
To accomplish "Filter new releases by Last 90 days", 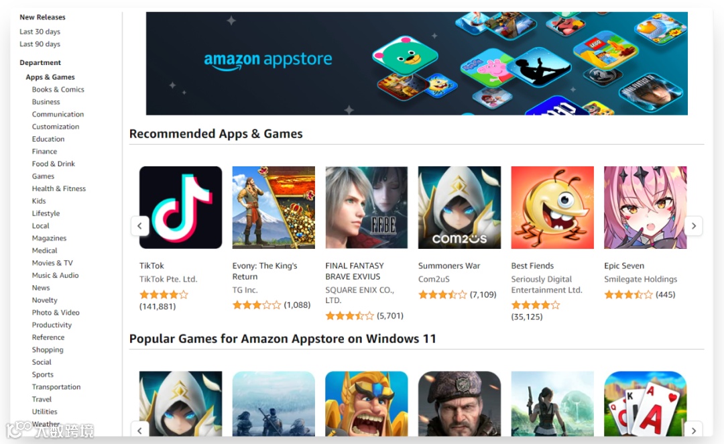I will (x=40, y=44).
